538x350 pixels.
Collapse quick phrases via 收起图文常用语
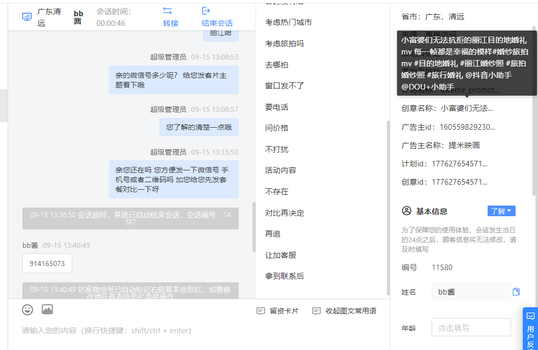(344, 311)
